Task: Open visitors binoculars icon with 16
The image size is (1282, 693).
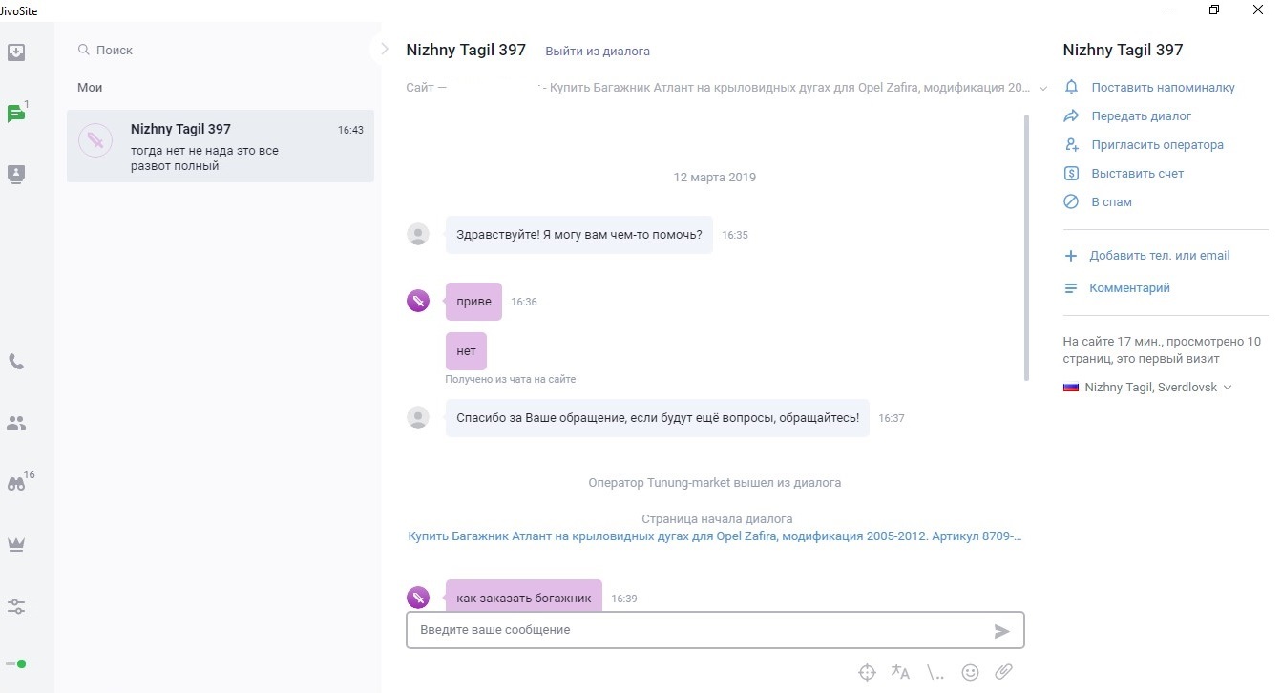Action: 16,483
